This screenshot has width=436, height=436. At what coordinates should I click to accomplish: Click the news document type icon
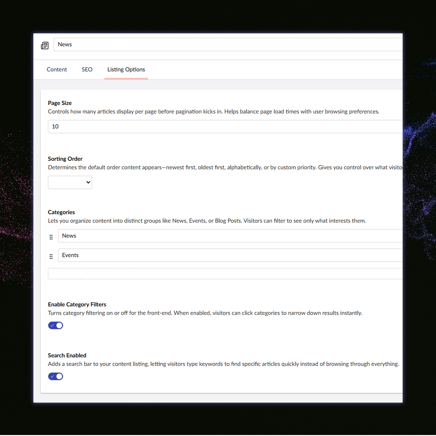point(45,45)
